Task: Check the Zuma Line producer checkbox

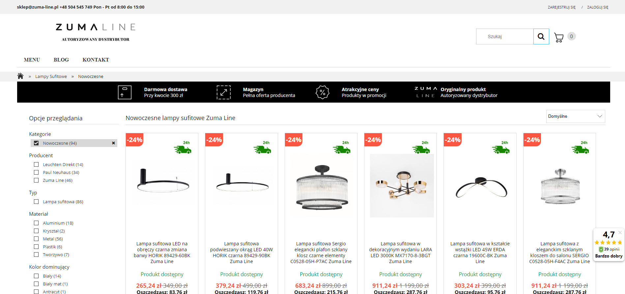Action: click(x=36, y=180)
